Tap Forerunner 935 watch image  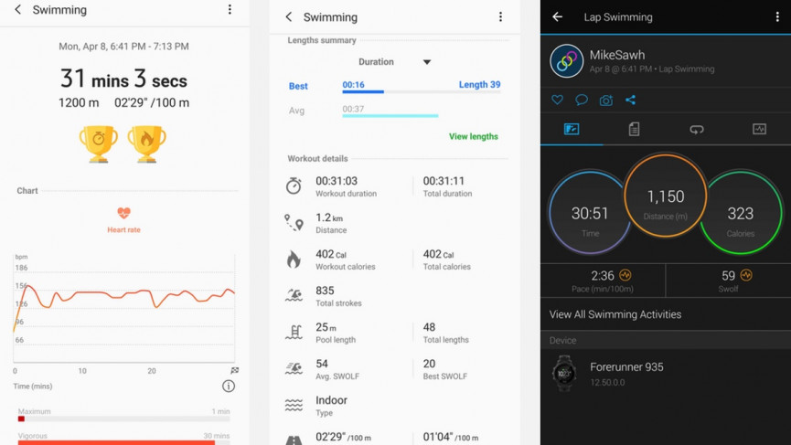[x=563, y=374]
